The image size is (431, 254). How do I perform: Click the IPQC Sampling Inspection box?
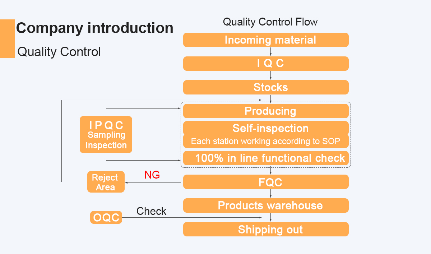click(x=106, y=134)
